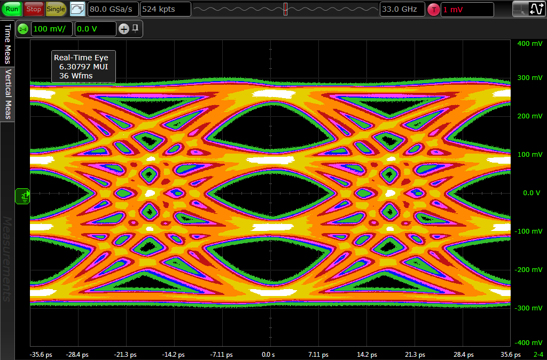Select the zoom box selection mode icon
547x360 pixels.
520,9
